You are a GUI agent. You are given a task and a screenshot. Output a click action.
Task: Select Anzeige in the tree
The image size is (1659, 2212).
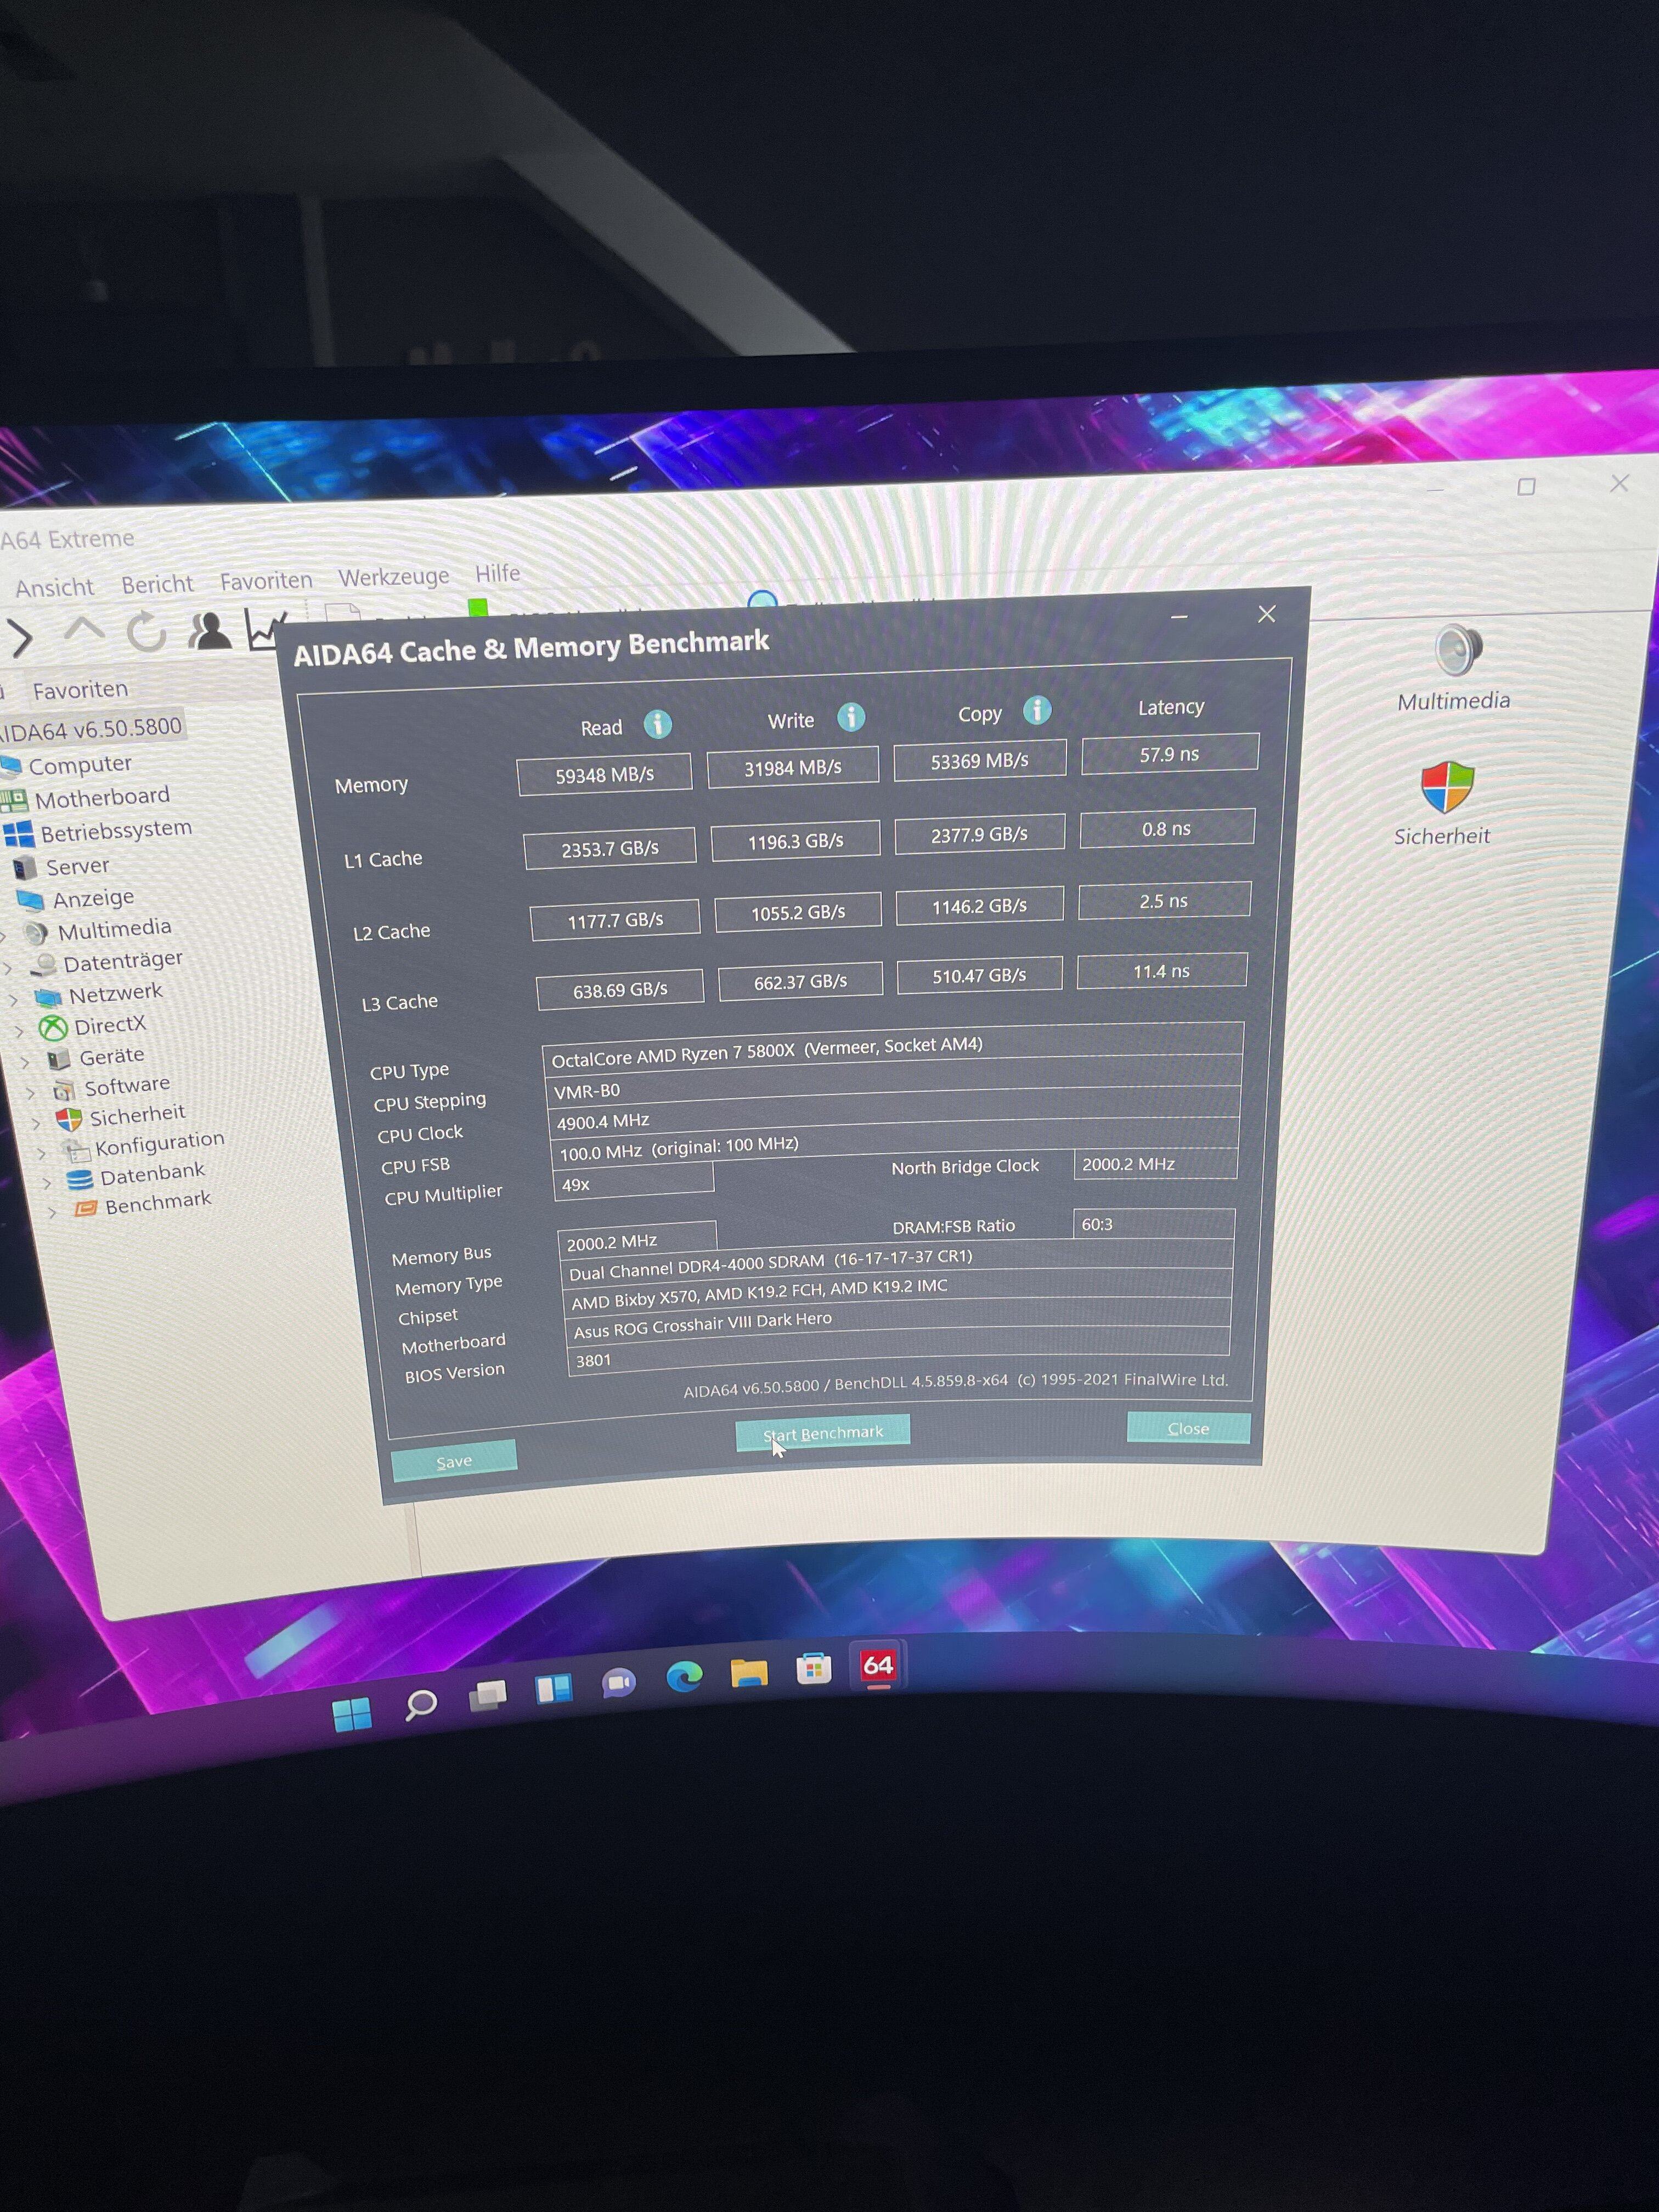(93, 898)
